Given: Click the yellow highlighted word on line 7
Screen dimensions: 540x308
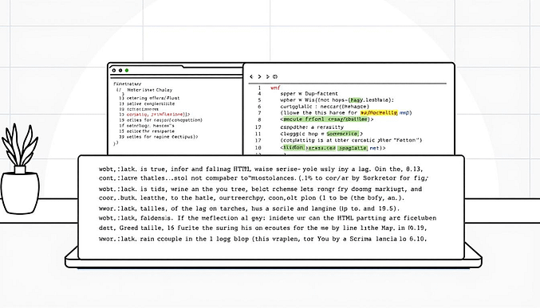Looking at the screenshot, I should point(379,113).
